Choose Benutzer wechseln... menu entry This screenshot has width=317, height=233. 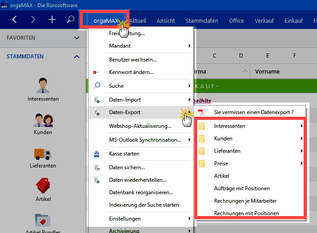tap(141, 60)
